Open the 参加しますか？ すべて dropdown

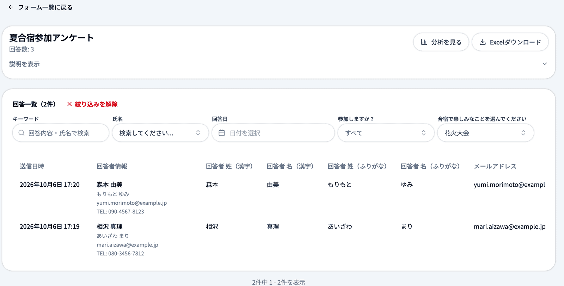(386, 133)
